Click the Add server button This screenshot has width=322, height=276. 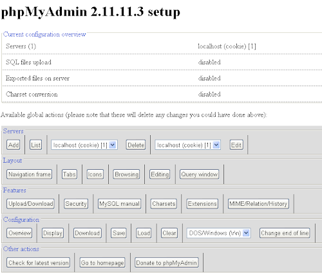[14, 145]
